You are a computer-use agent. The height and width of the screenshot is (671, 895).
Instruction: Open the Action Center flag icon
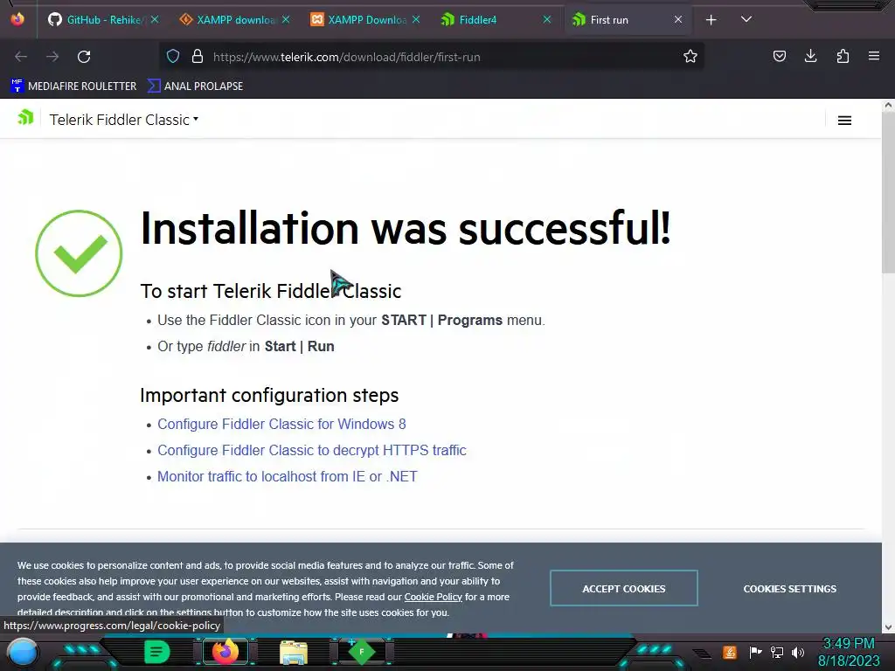(x=755, y=652)
